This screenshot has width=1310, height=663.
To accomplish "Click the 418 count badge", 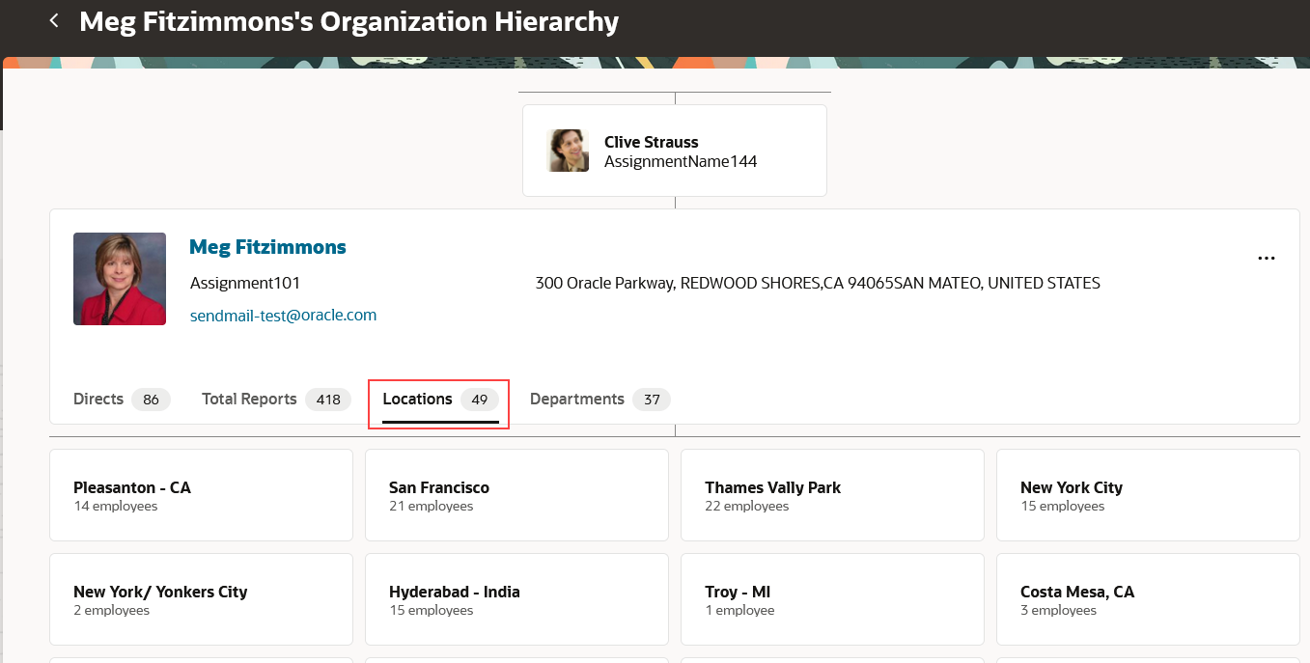I will point(328,400).
